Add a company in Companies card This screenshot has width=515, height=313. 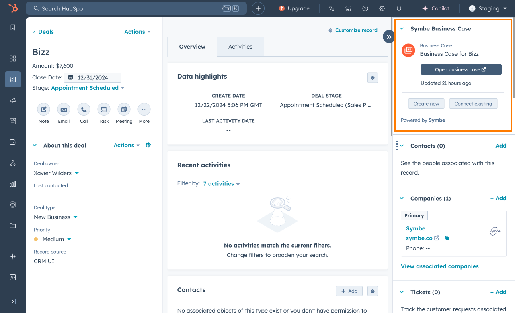pyautogui.click(x=499, y=198)
